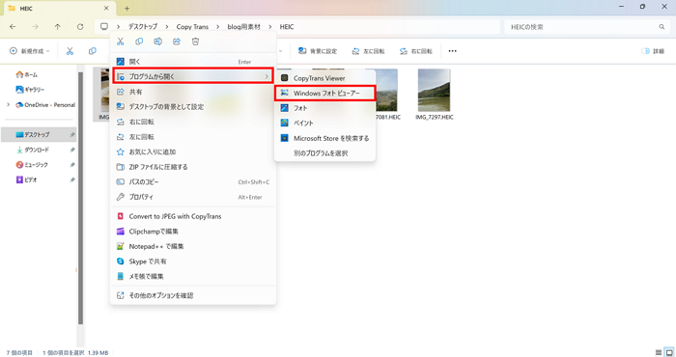The width and height of the screenshot is (676, 357).
Task: Open with フォト app
Action: click(x=325, y=108)
